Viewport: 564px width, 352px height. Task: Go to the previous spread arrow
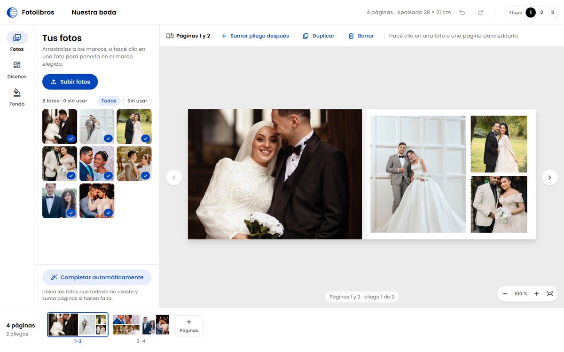click(174, 177)
